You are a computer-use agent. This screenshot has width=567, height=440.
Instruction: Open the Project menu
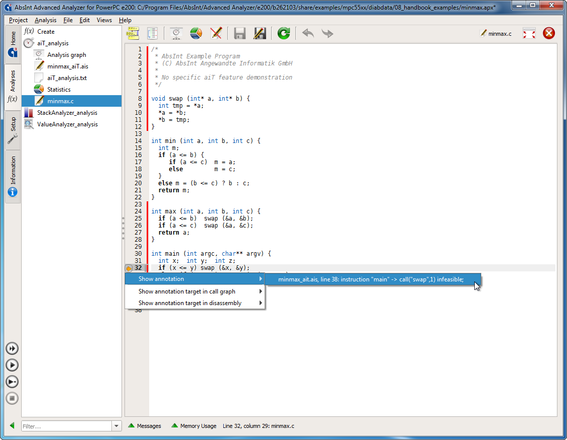18,20
